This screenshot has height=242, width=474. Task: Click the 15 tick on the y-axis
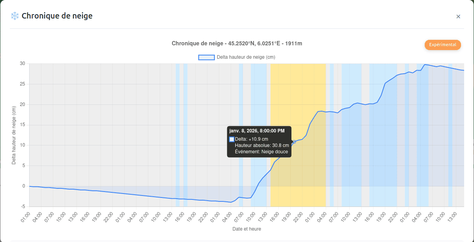[22, 125]
